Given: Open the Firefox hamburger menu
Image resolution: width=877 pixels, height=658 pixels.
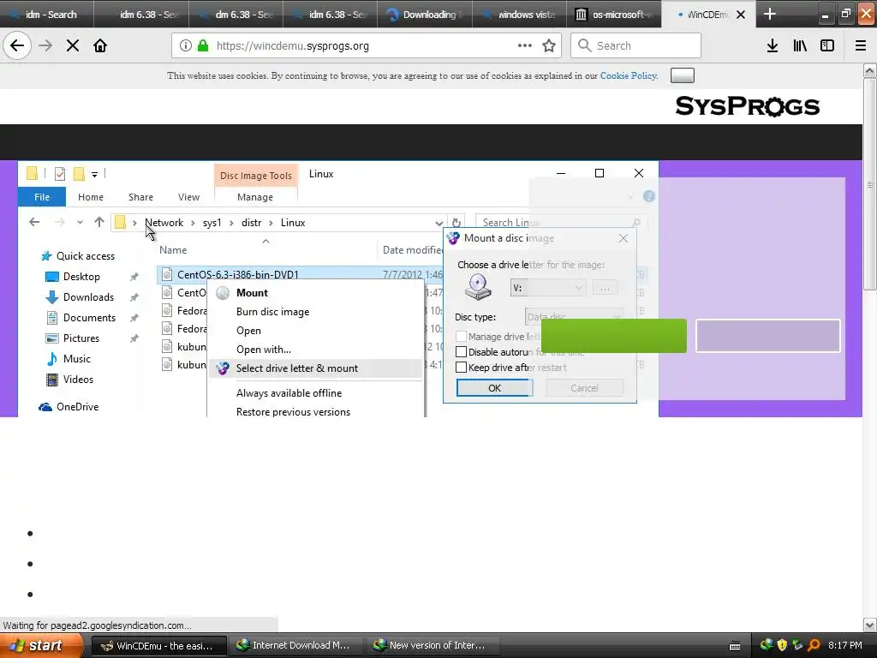Looking at the screenshot, I should [861, 46].
